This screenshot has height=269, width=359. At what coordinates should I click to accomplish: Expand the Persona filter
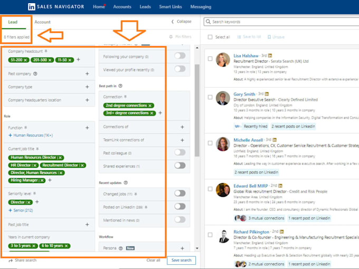pyautogui.click(x=182, y=248)
